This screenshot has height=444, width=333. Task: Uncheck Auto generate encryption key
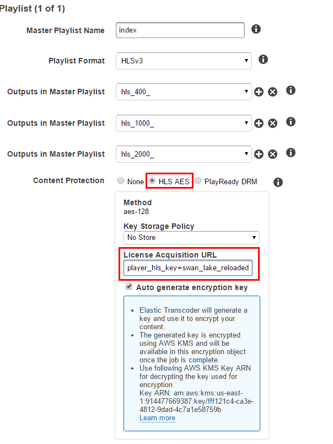point(129,287)
